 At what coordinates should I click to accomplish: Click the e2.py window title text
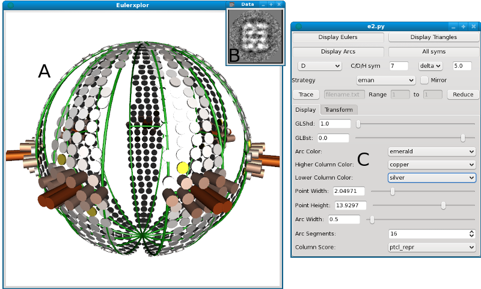[376, 26]
